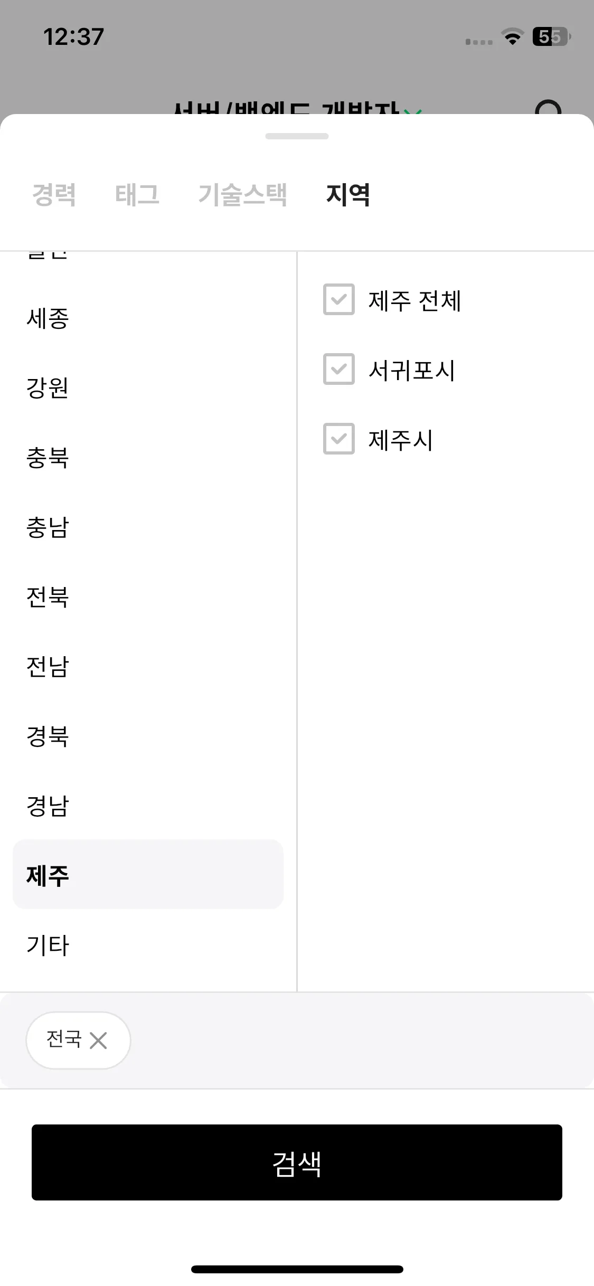The height and width of the screenshot is (1286, 594).
Task: Tap the bottom sheet drag handle
Action: [x=297, y=136]
